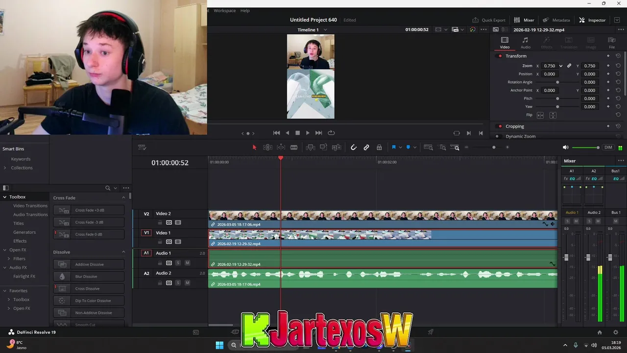Reset the Transform section in Inspector
Viewport: 627px width, 353px height.
point(618,56)
